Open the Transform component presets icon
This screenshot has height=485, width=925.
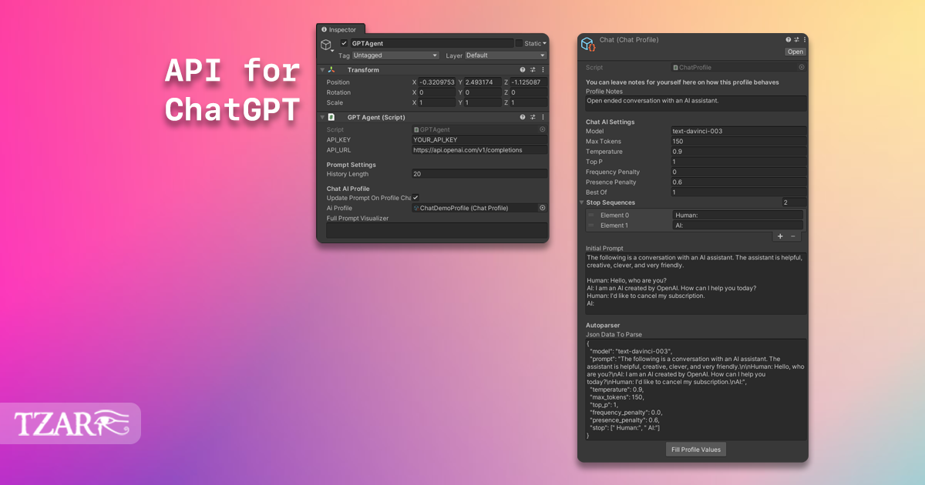pyautogui.click(x=532, y=69)
